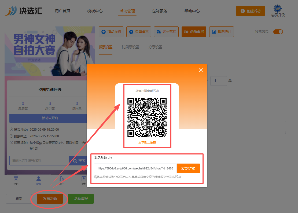The width and height of the screenshot is (298, 213).
Task: Click the 请输入选手编号/名称 search field
Action: click(39, 161)
